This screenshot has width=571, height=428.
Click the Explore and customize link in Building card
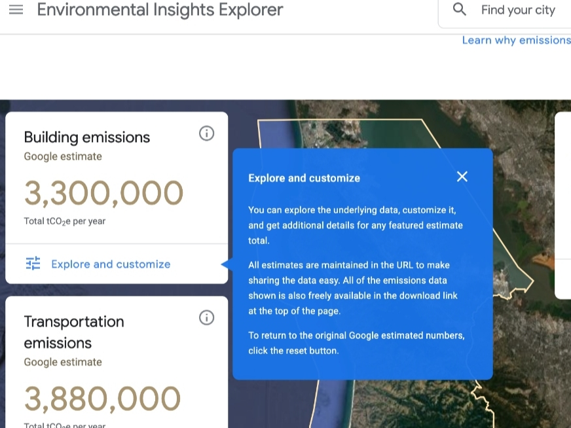[111, 264]
